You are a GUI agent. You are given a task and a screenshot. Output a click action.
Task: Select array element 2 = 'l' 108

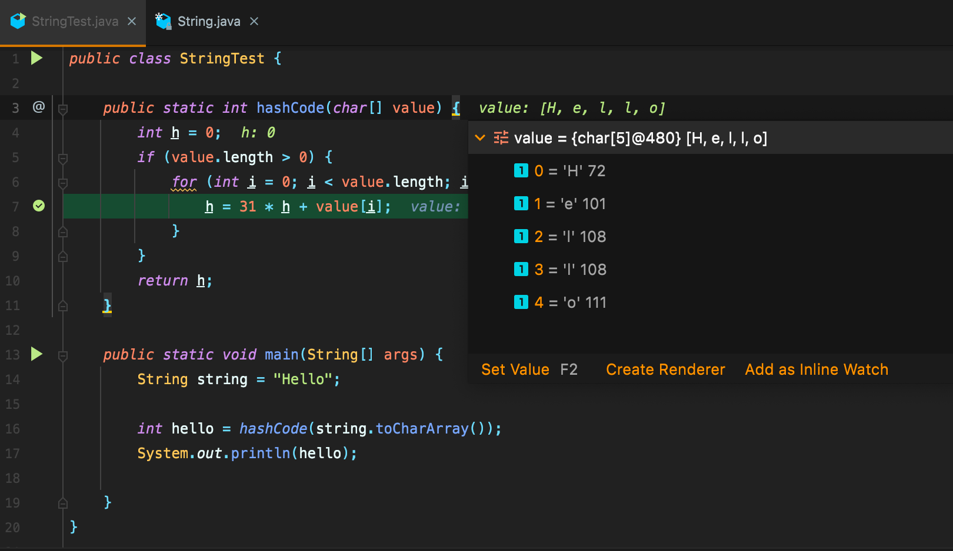tap(569, 237)
